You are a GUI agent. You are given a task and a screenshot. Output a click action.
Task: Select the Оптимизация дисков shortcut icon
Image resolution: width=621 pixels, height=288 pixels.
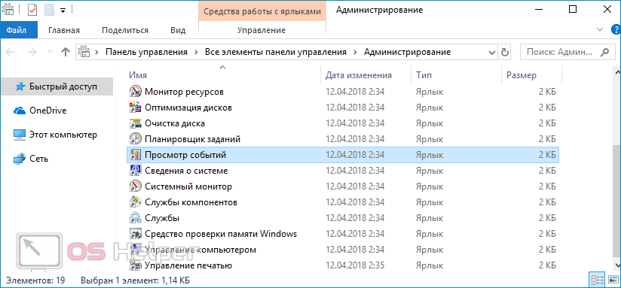pos(136,108)
